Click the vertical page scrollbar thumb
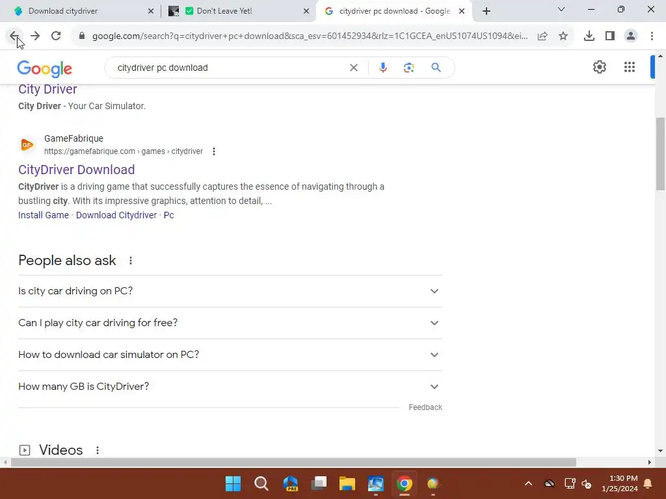This screenshot has width=666, height=499. click(x=660, y=153)
